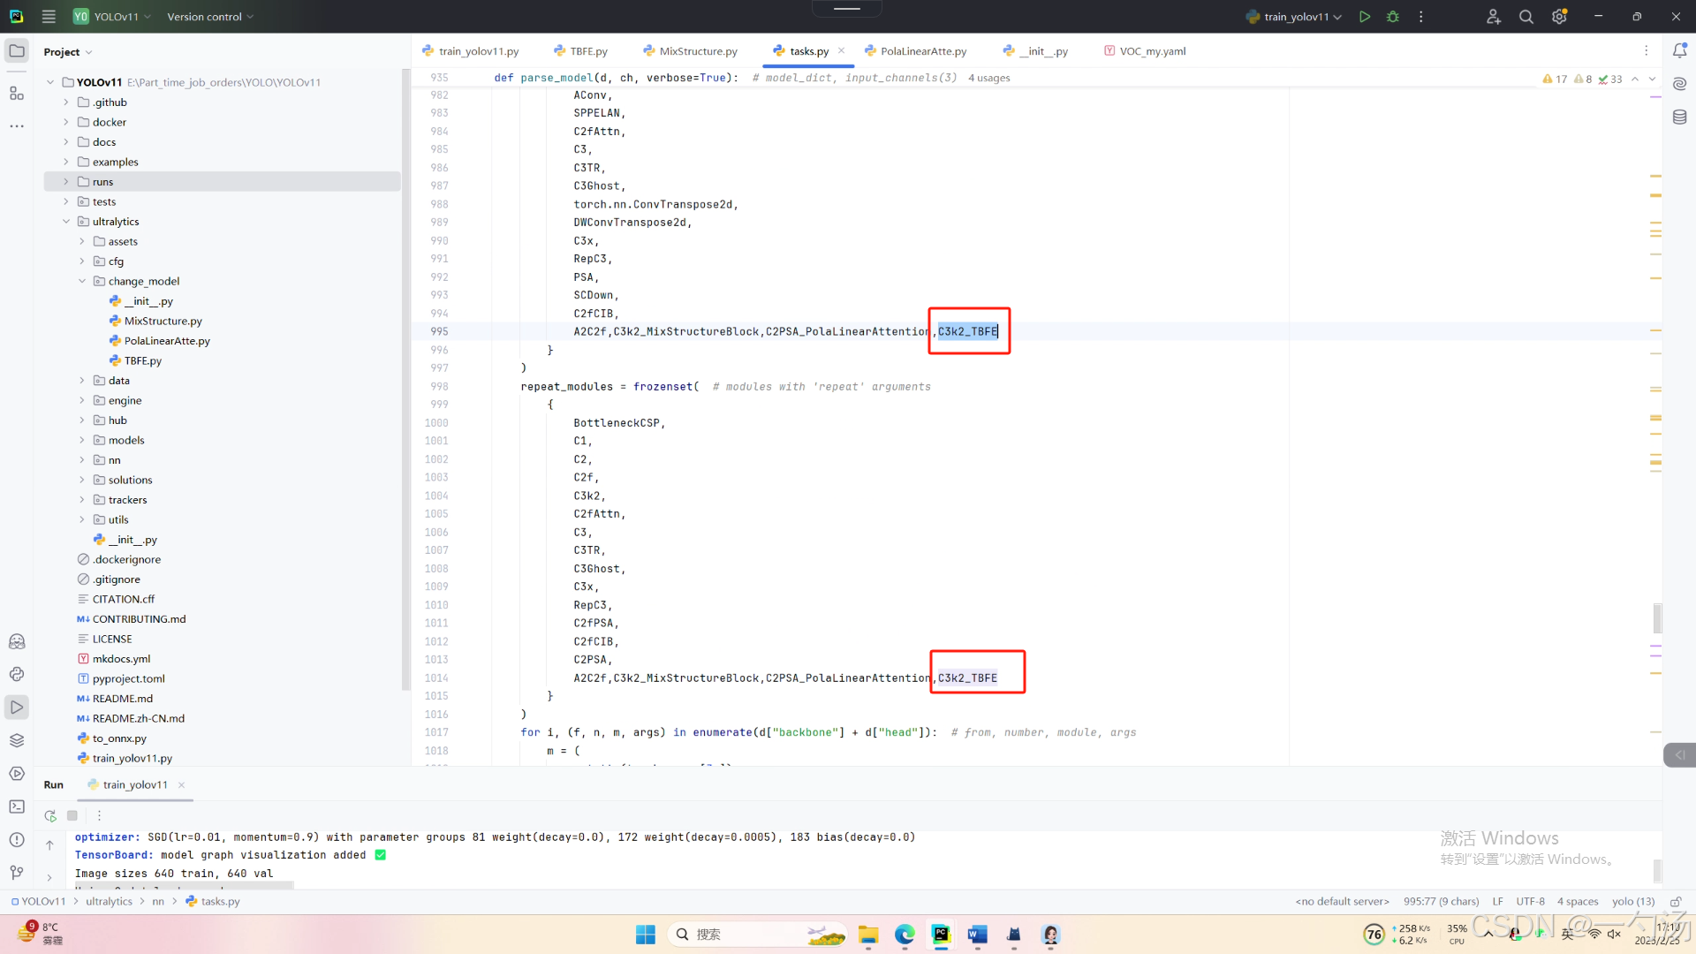Collapse the change_model folder
The image size is (1696, 954).
(82, 281)
